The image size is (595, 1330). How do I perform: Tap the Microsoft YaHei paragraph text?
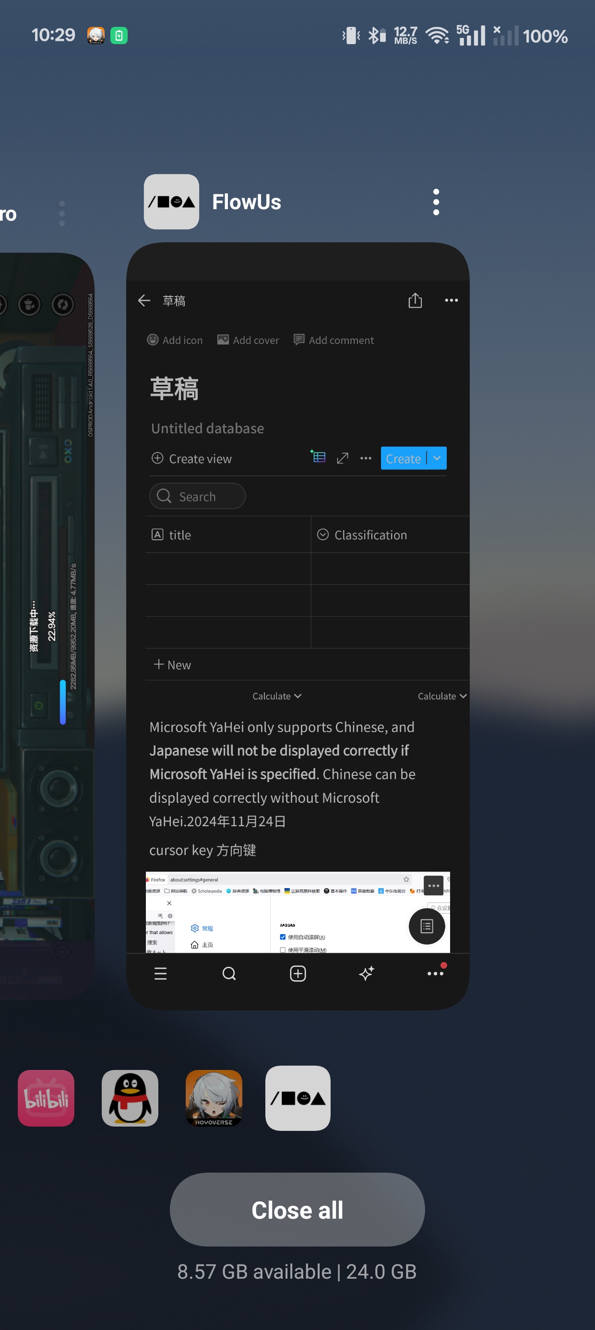click(283, 774)
